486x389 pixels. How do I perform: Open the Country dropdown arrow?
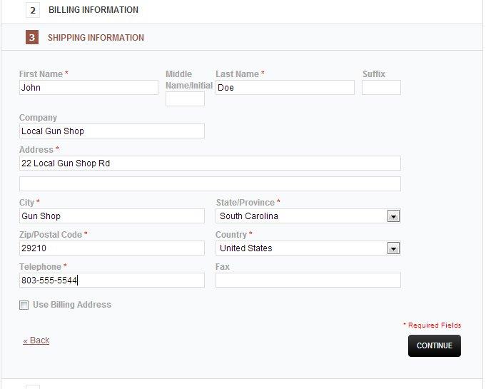pyautogui.click(x=393, y=248)
